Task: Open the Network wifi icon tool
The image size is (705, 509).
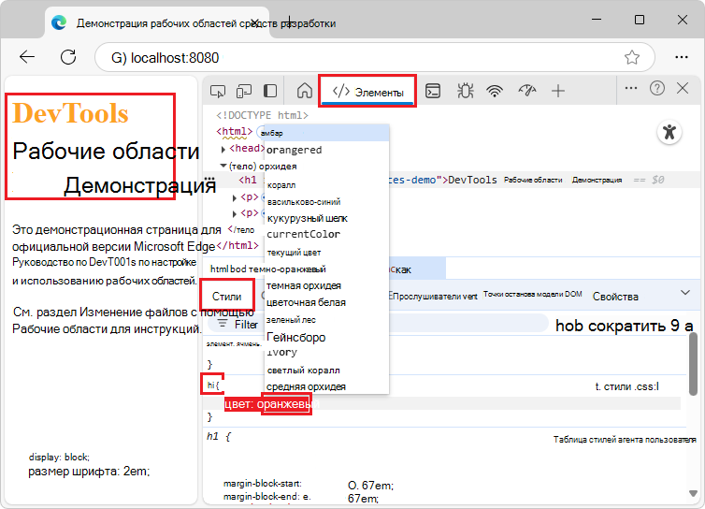Action: tap(495, 92)
